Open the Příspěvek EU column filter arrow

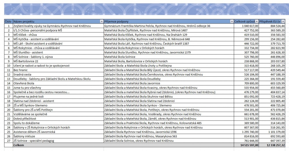283,22
